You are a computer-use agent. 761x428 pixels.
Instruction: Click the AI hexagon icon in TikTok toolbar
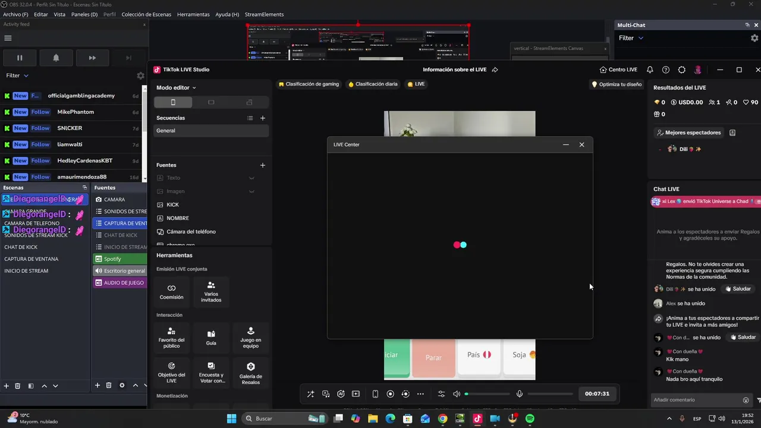pos(341,394)
